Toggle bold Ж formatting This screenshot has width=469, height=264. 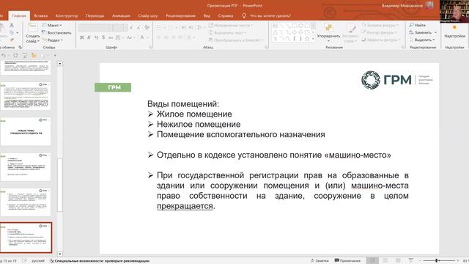pos(82,37)
